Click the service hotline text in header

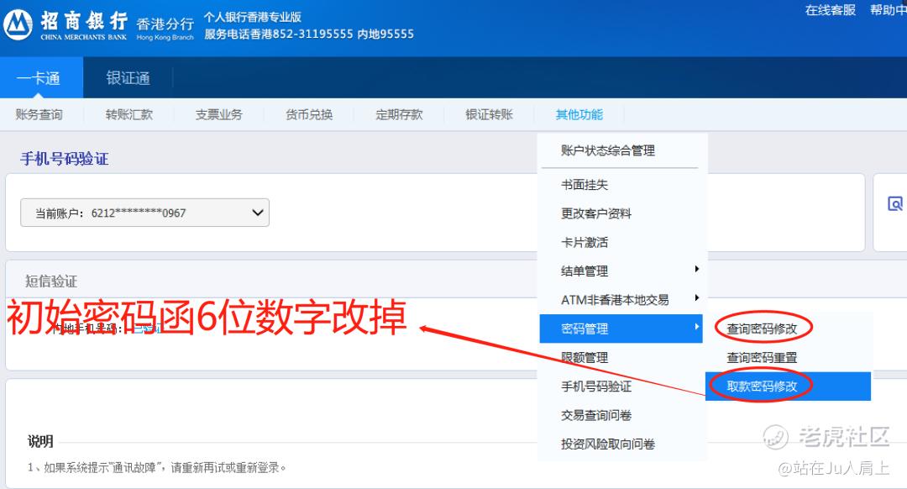309,34
